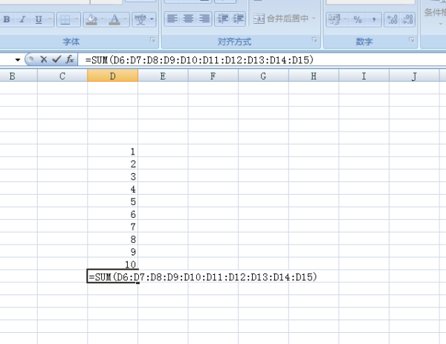Align text left
This screenshot has height=344, width=446.
pos(172,19)
